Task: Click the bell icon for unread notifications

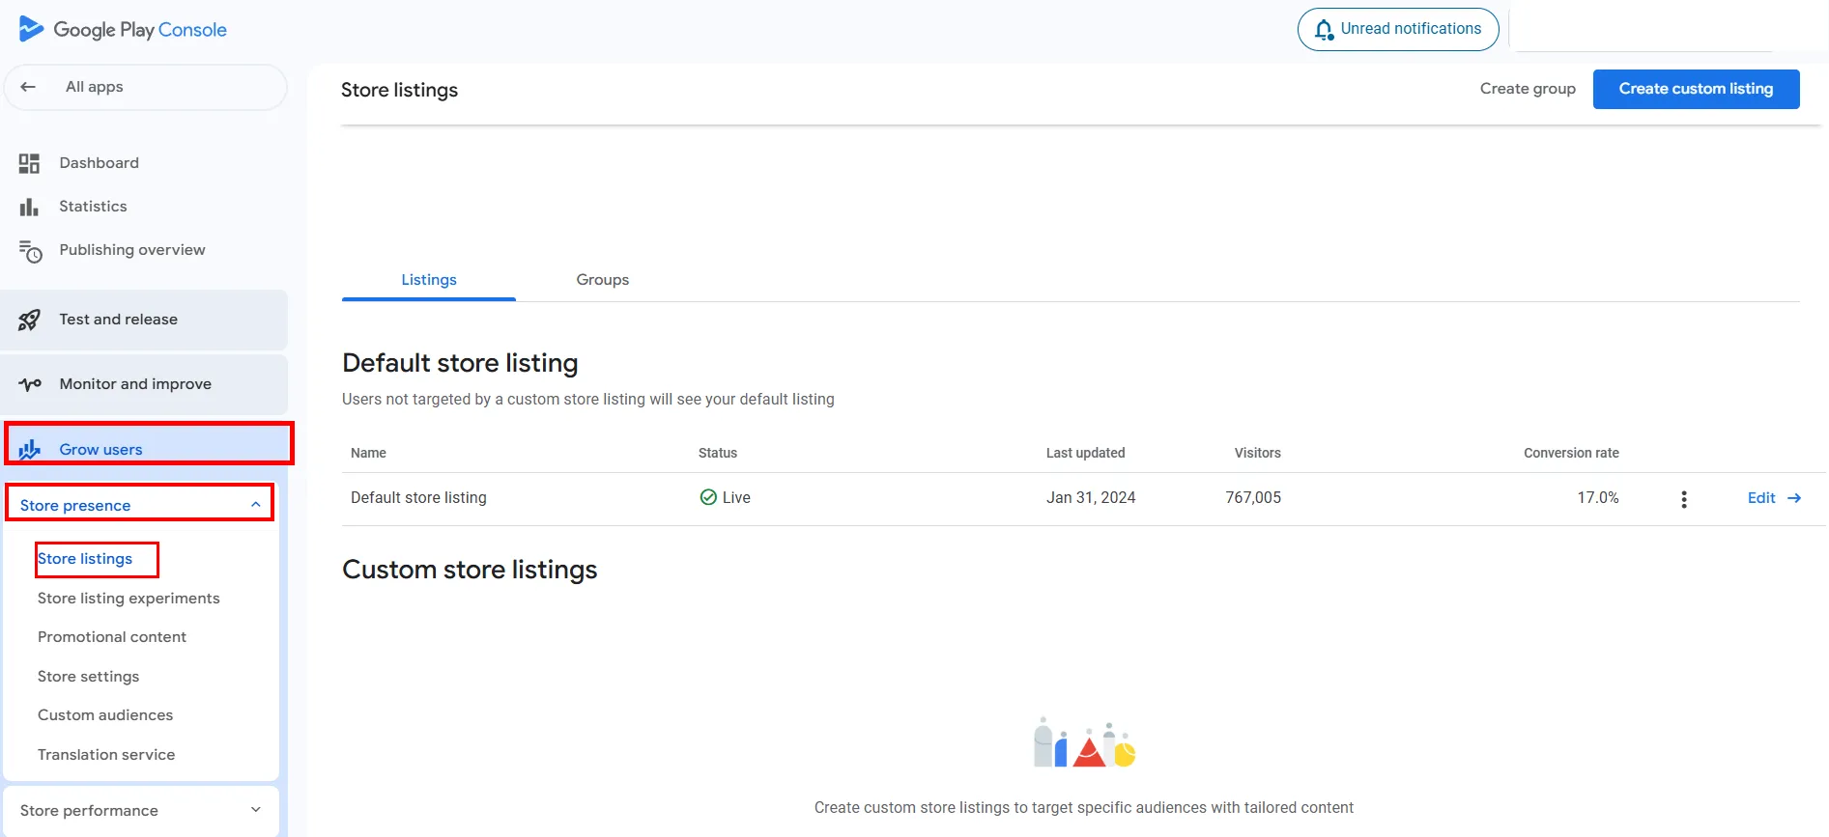Action: (1324, 30)
